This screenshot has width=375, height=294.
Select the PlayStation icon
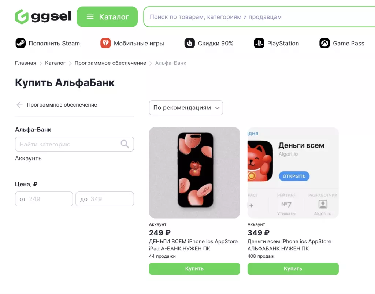(x=259, y=43)
